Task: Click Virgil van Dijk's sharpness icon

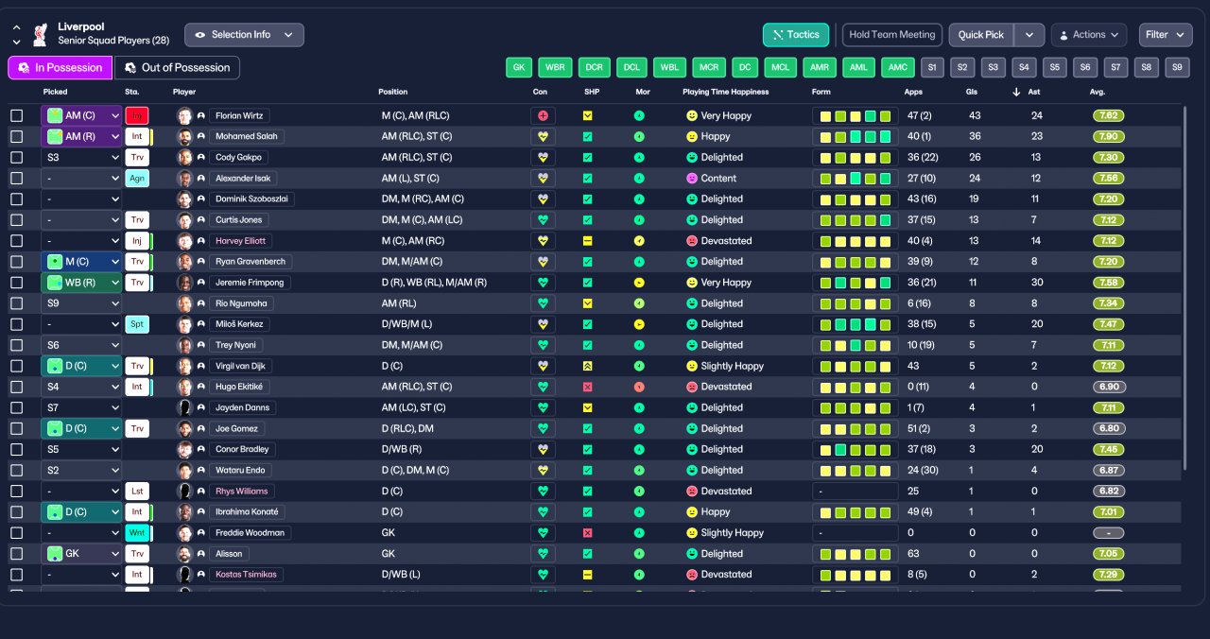Action: tap(587, 366)
